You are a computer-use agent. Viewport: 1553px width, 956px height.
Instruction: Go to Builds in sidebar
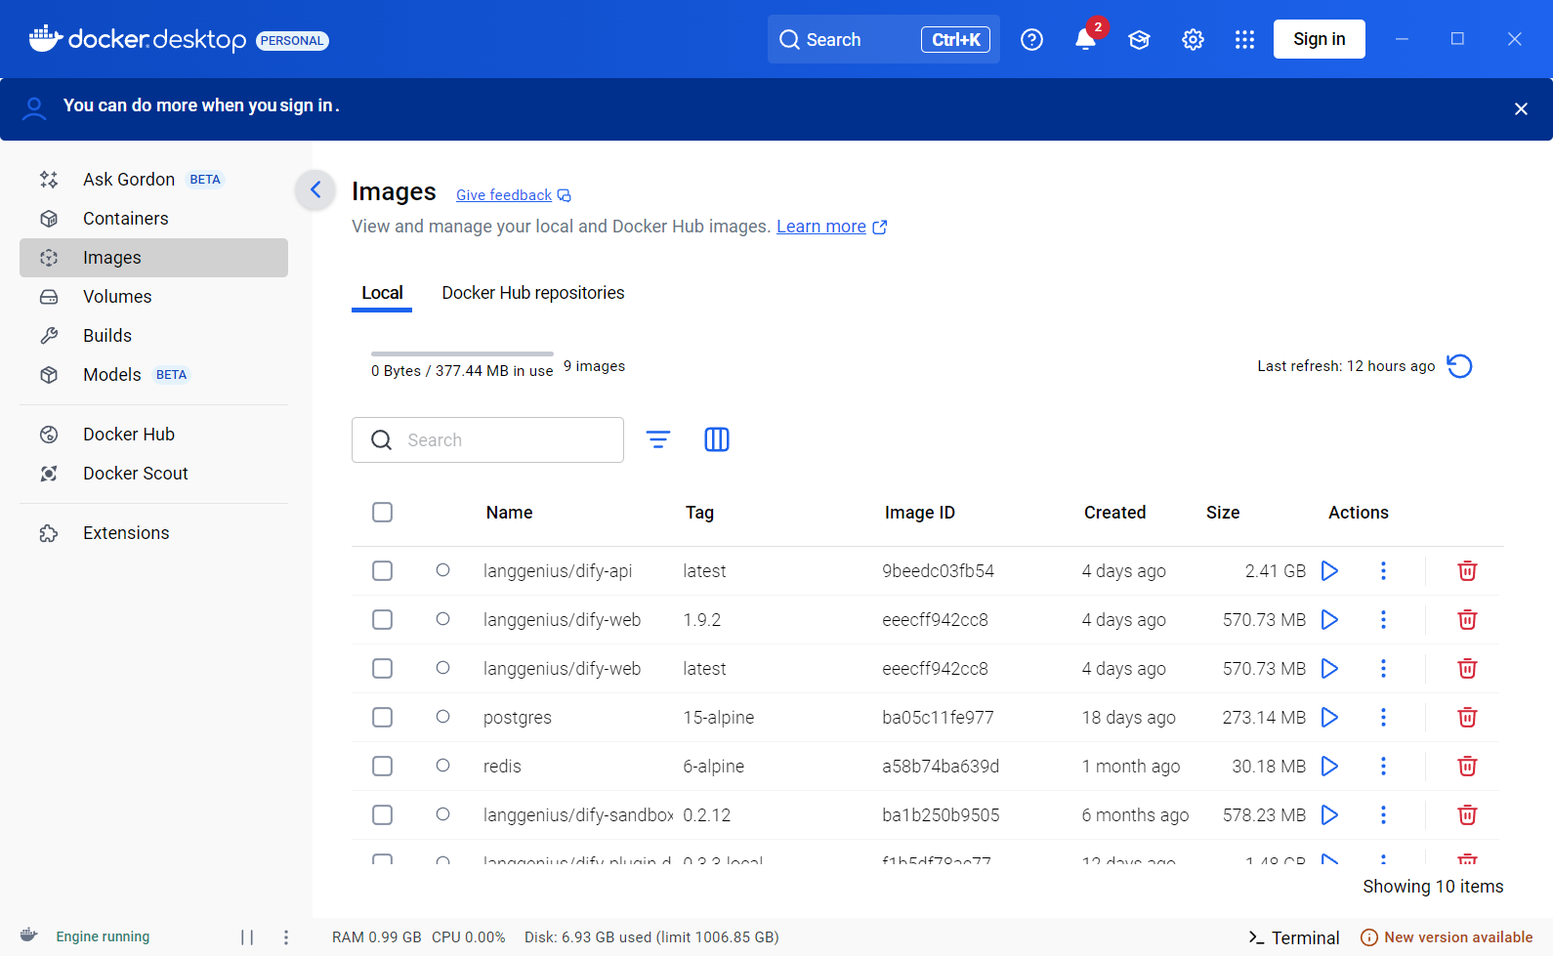(x=153, y=336)
